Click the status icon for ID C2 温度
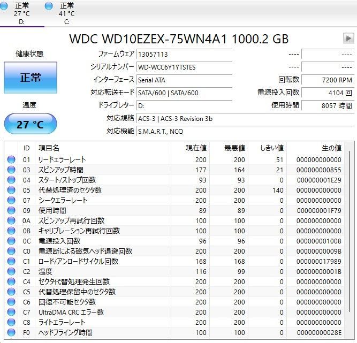The height and width of the screenshot is (343, 357). [11, 271]
